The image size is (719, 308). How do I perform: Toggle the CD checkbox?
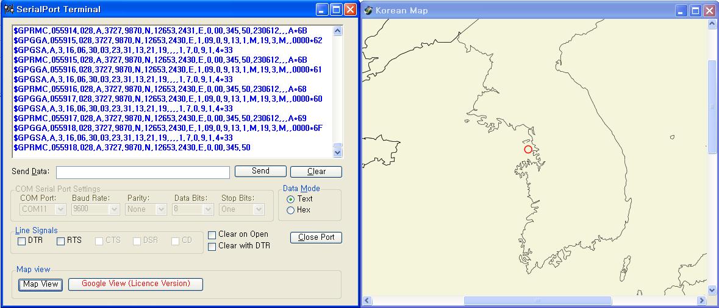(x=175, y=241)
